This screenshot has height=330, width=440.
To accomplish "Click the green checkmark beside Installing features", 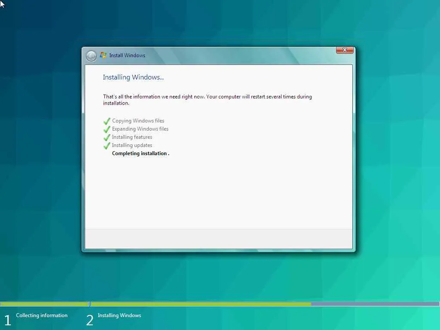I will pyautogui.click(x=107, y=137).
